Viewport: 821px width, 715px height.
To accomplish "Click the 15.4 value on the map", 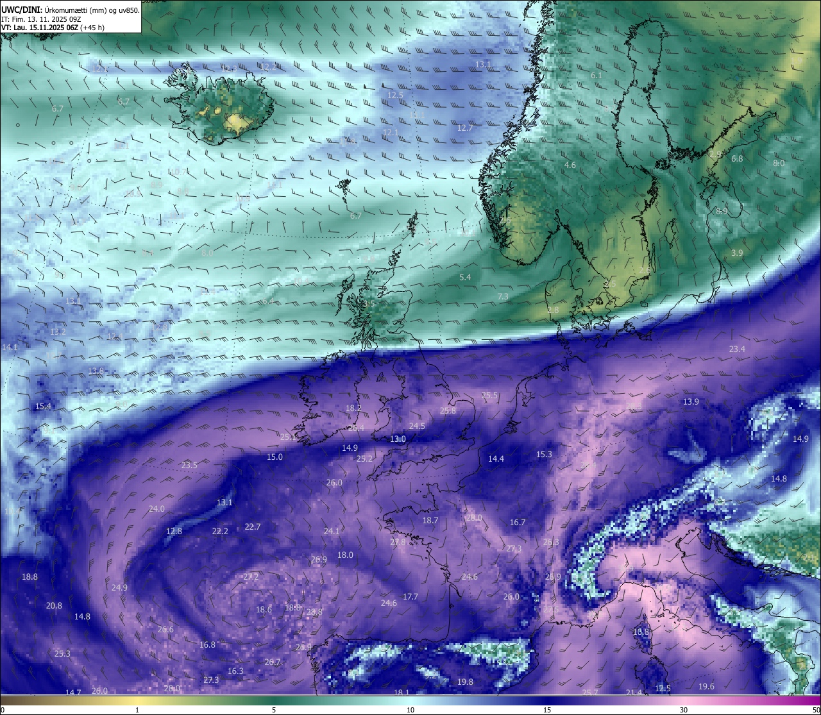I will 43,407.
